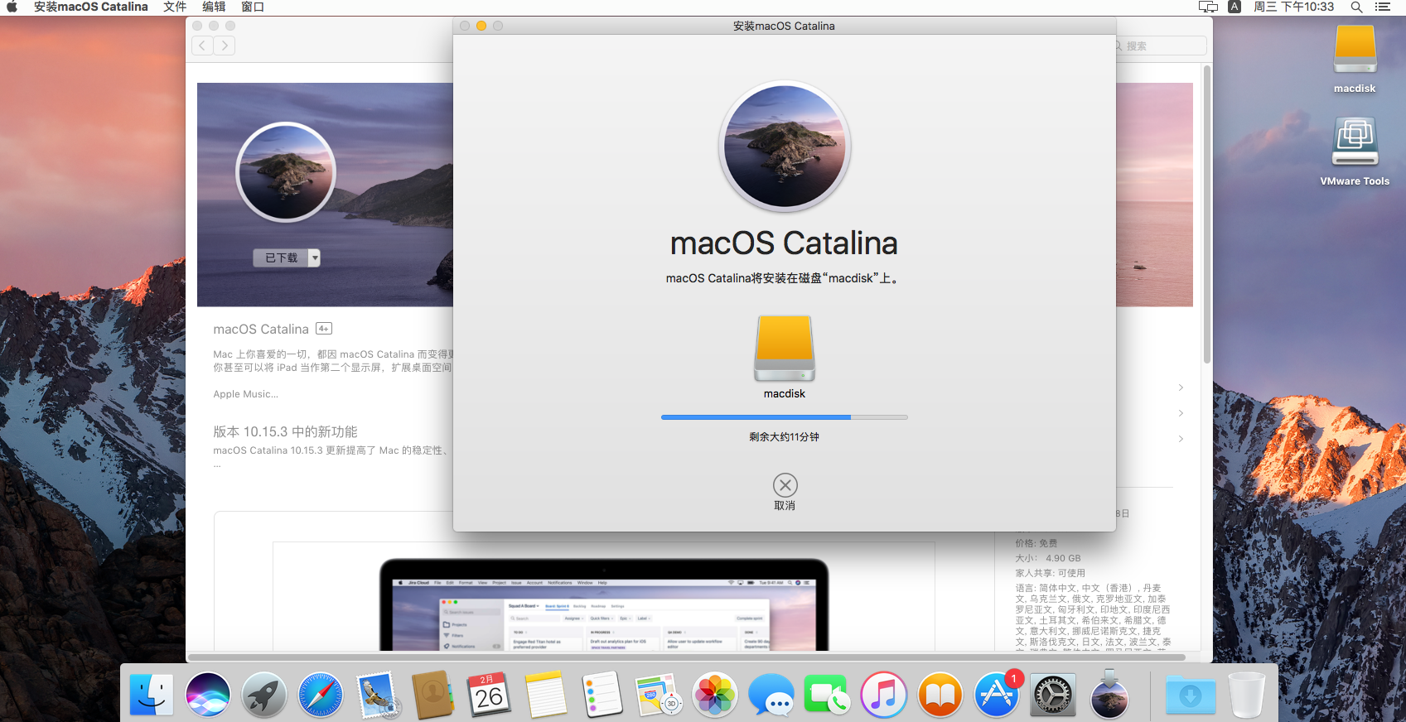Select the macdisk drive in installer
This screenshot has height=722, width=1406.
(x=785, y=349)
